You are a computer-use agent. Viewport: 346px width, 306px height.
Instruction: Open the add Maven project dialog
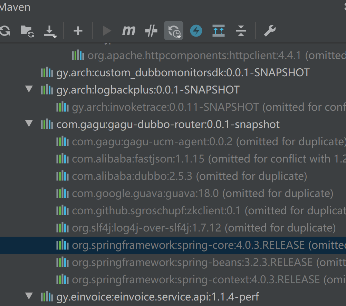click(x=78, y=30)
